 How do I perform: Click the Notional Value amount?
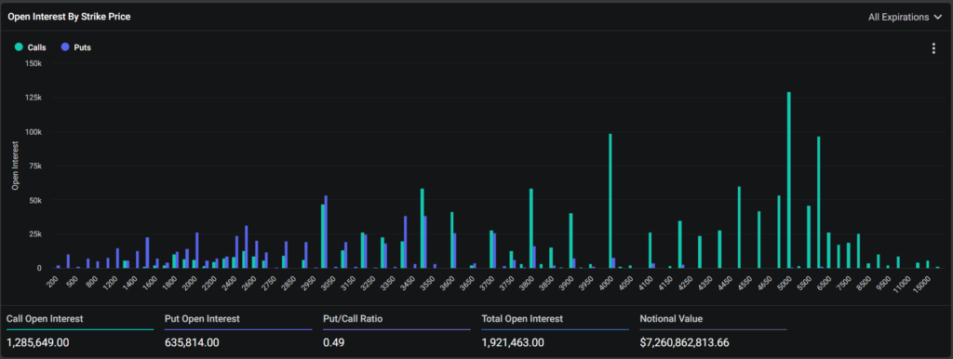[x=684, y=342]
